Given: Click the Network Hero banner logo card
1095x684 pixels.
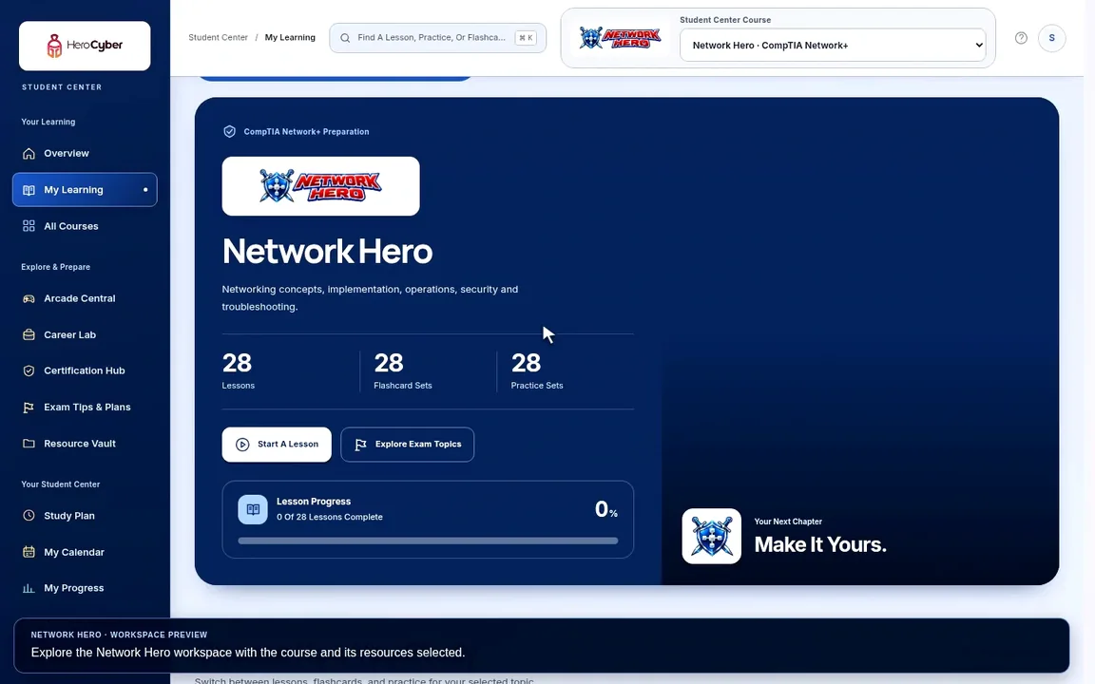Looking at the screenshot, I should tap(320, 186).
